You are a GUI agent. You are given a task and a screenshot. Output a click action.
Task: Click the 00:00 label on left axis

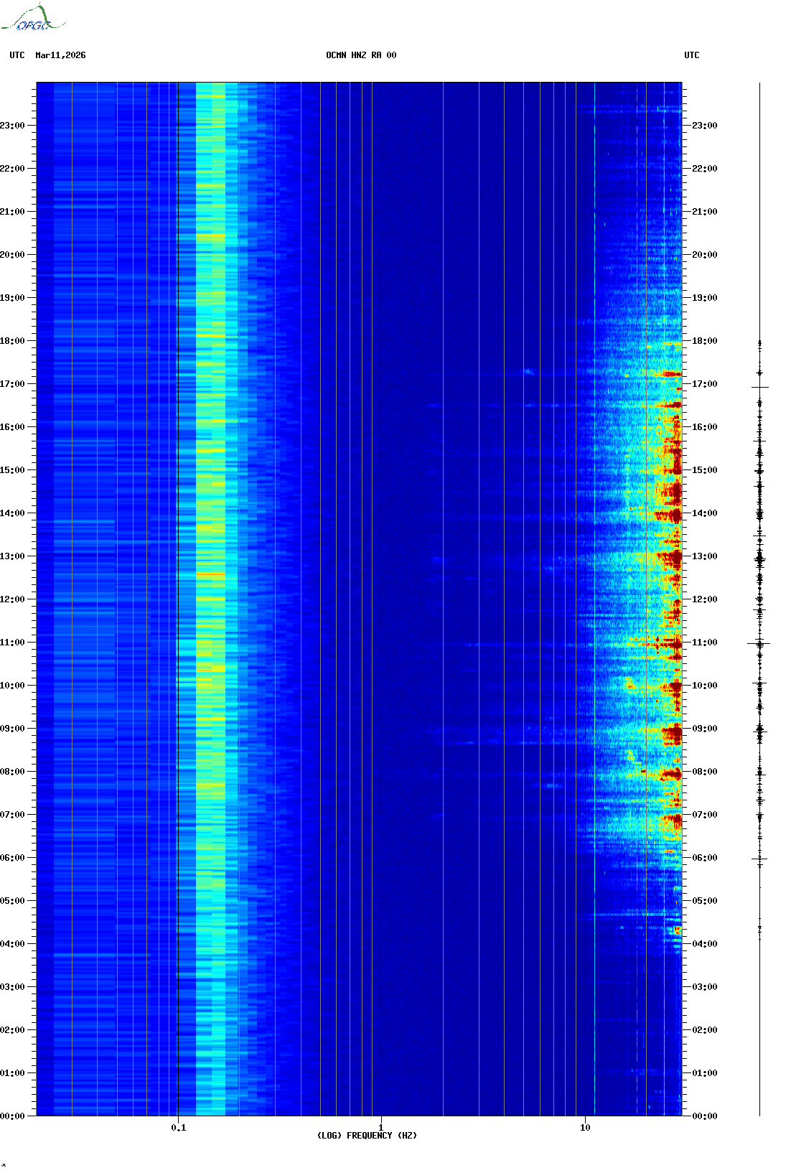[x=13, y=1116]
